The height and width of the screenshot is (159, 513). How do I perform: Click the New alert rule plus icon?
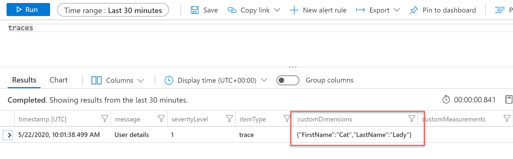[x=294, y=10]
